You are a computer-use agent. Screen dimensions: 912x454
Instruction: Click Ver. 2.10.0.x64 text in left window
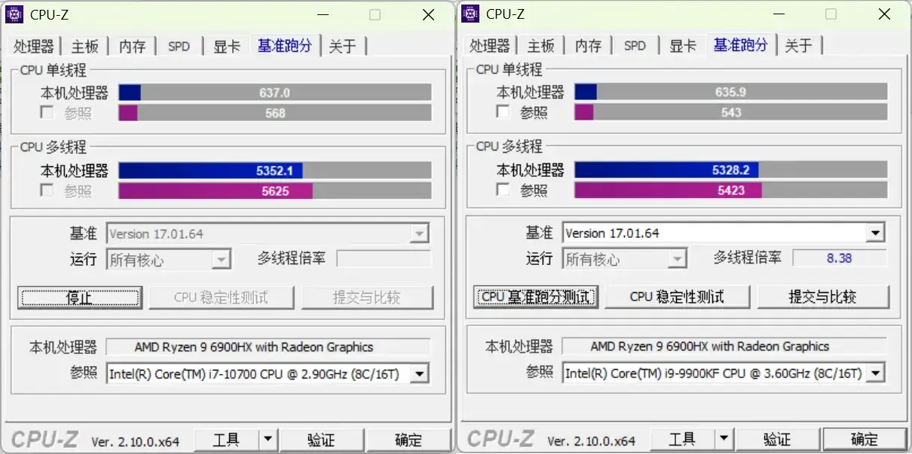pos(136,442)
